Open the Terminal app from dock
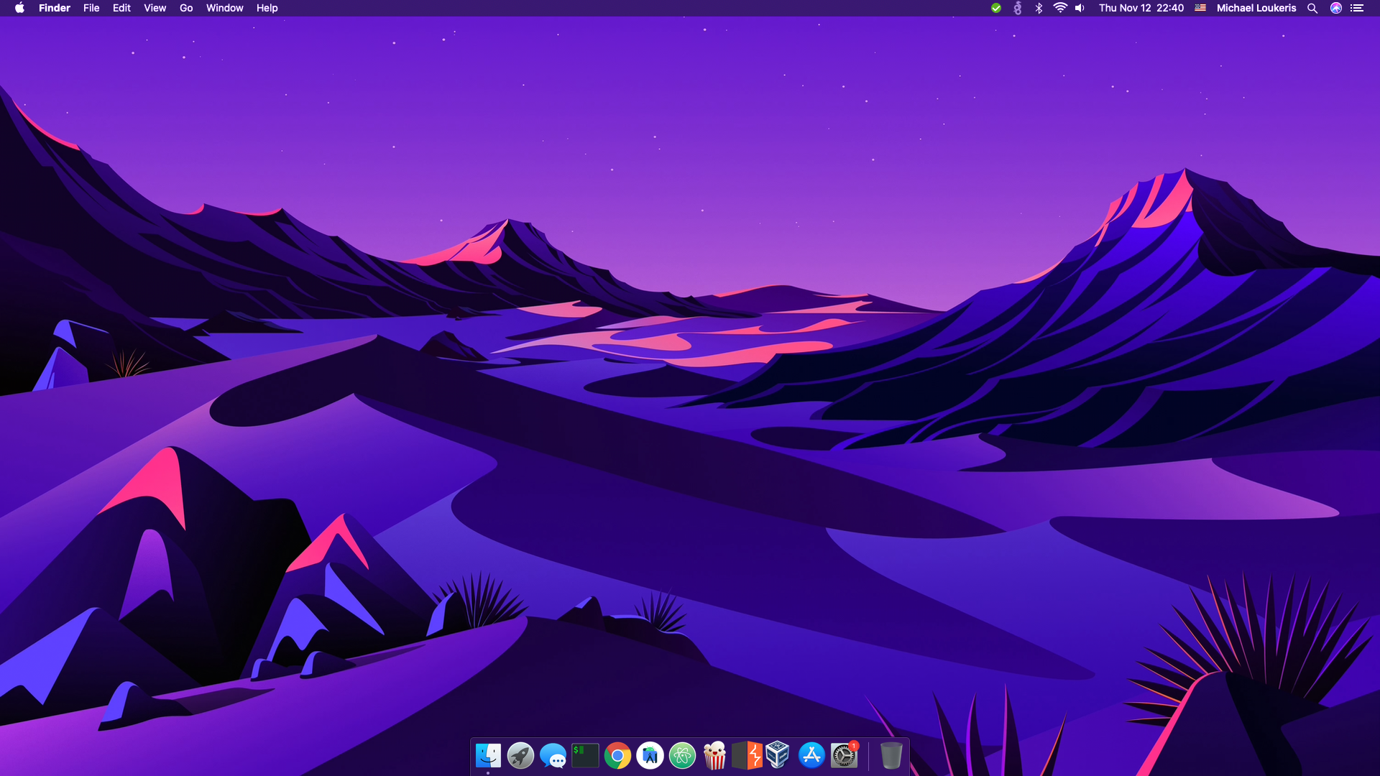The height and width of the screenshot is (776, 1380). 585,756
